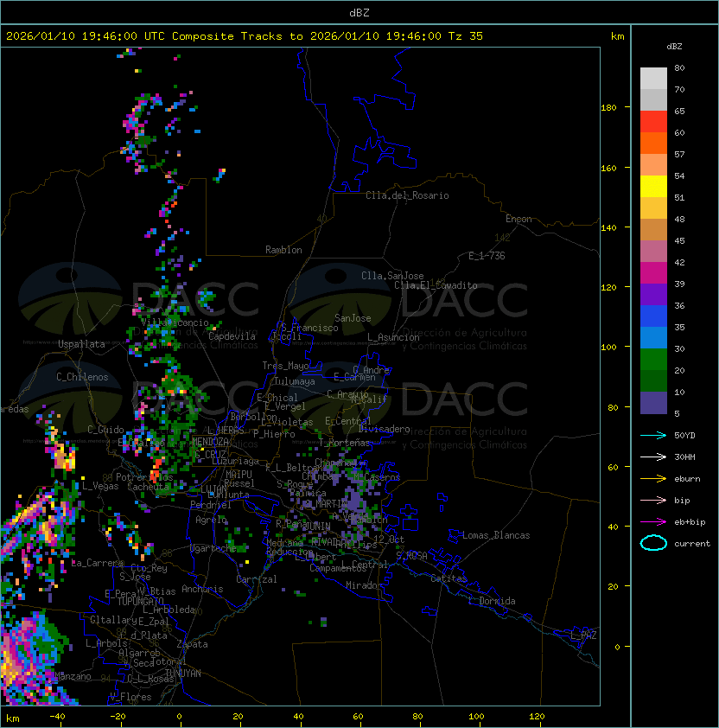
Task: Select the purple 36-39 dBZ color swatch
Action: coord(653,295)
